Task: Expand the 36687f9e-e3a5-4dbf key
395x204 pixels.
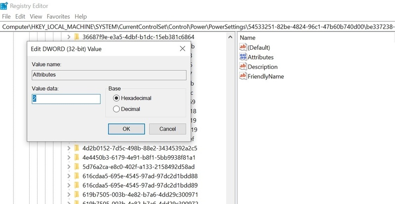Action: tap(69, 37)
